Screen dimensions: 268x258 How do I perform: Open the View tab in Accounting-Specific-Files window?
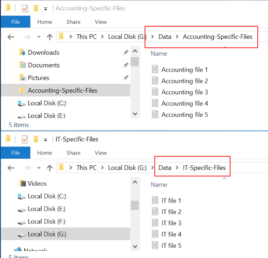click(x=101, y=22)
